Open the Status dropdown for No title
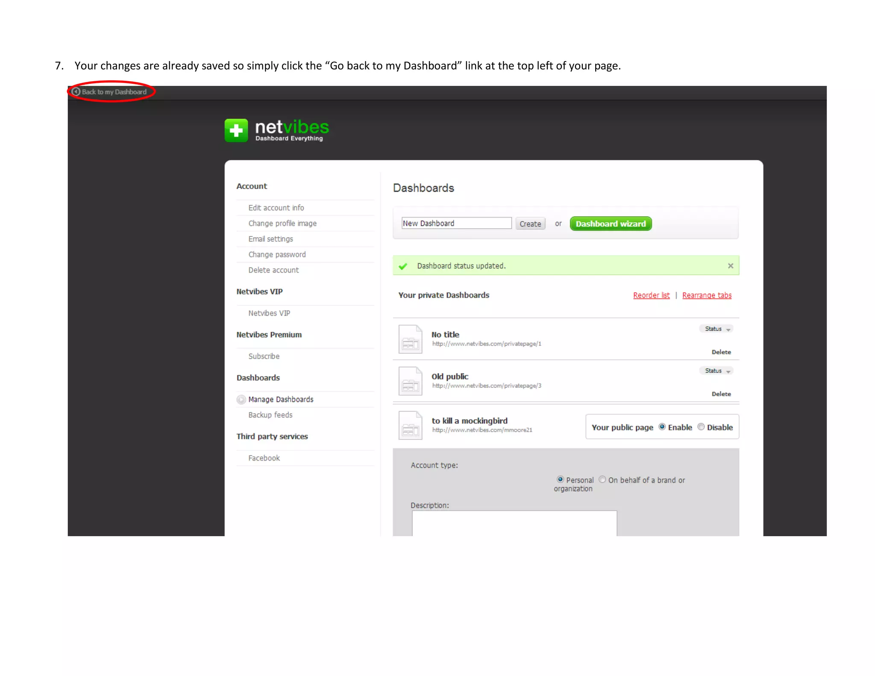Screen dimensions: 875x676 pos(716,329)
